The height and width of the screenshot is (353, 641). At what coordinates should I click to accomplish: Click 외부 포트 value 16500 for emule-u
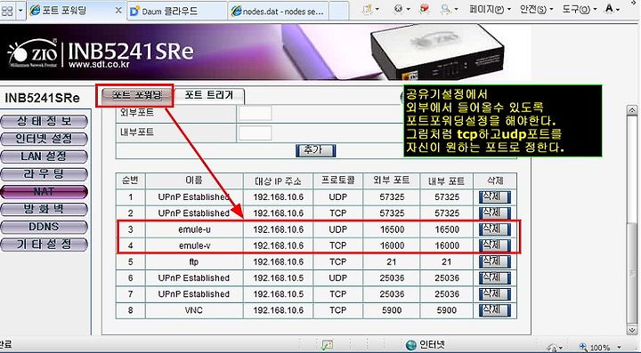(392, 229)
